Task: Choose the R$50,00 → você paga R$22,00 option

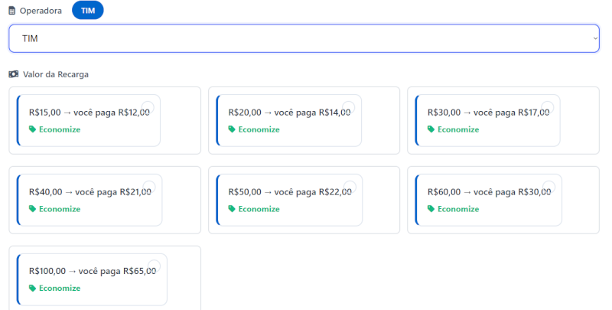Action: [x=289, y=192]
